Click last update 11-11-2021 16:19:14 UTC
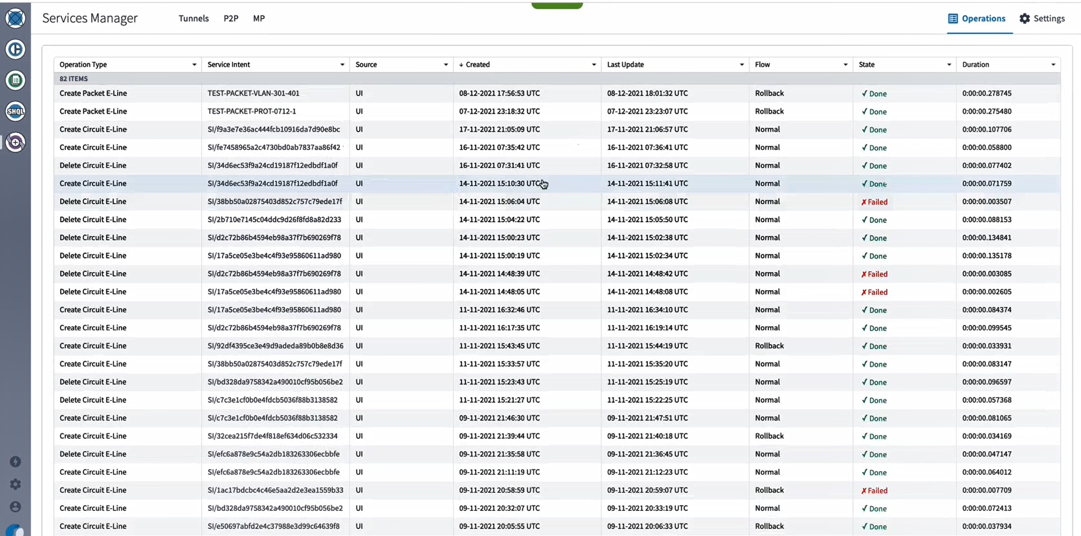Screen dimensions: 1081x536 648,328
